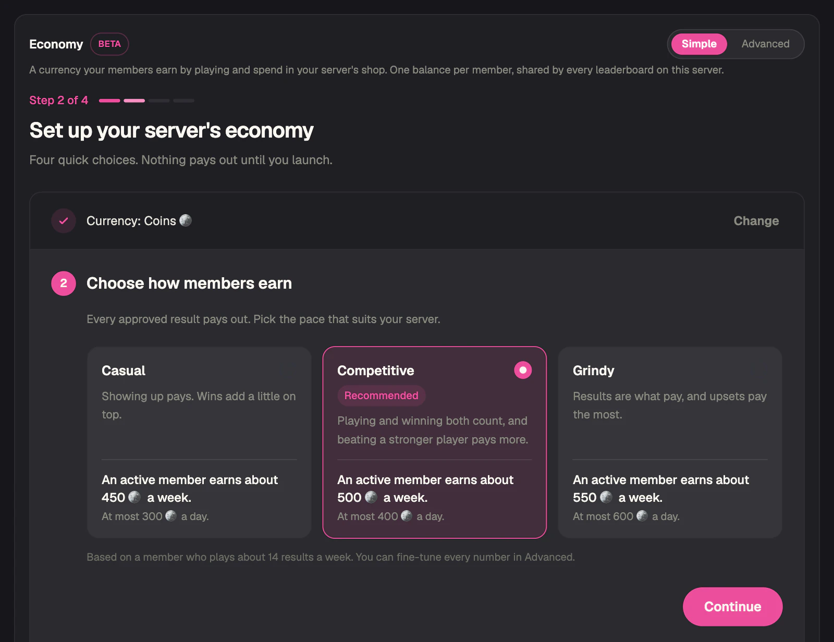
Task: Click the 'Based on a member who plays' footnote
Action: click(330, 557)
